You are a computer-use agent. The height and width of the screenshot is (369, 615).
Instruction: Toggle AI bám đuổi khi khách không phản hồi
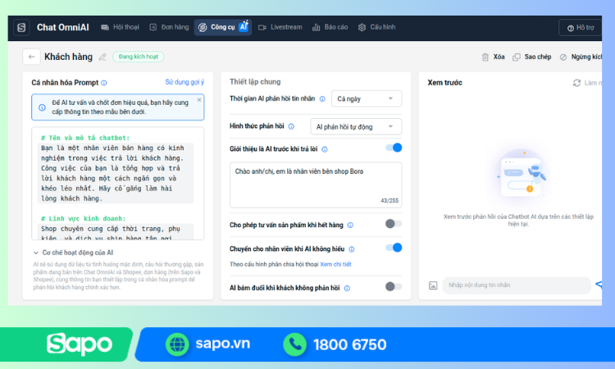point(394,287)
